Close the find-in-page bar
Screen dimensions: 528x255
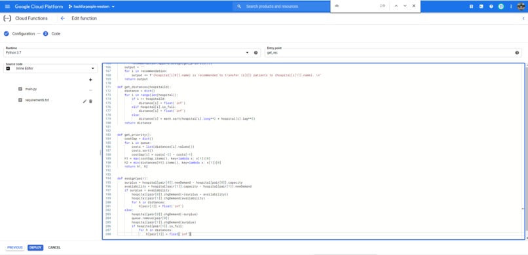click(414, 6)
